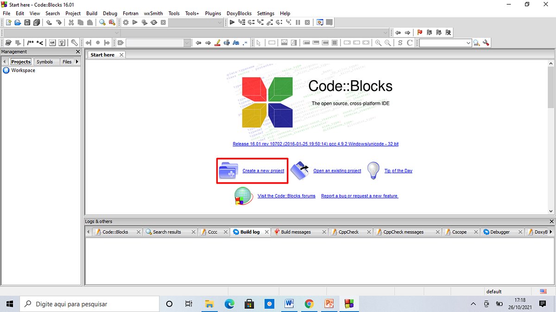The height and width of the screenshot is (312, 556).
Task: Save all files with the toolbar icon
Action: click(x=37, y=22)
